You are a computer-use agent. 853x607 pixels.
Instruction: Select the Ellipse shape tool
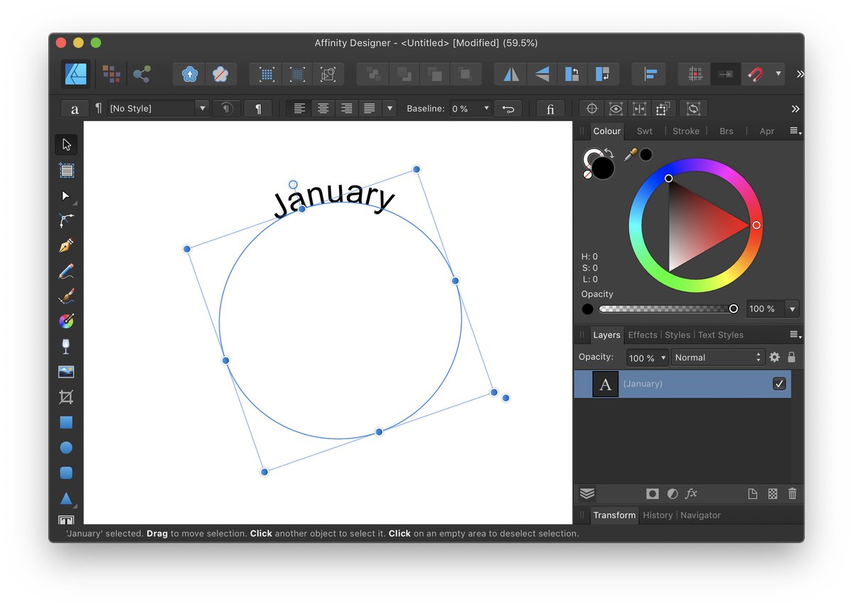(66, 448)
